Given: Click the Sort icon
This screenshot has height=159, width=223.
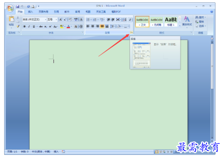Looking at the screenshot, I should 125,20.
